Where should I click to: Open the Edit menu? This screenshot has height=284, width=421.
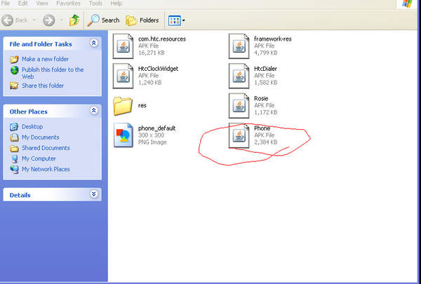[x=23, y=4]
